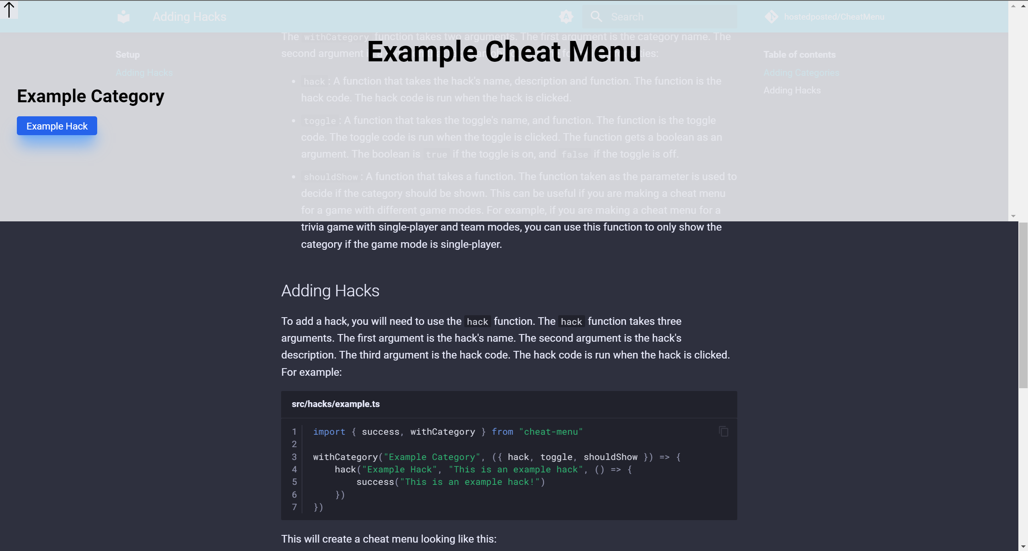Click the copy code icon in snippet
1028x551 pixels.
tap(723, 431)
